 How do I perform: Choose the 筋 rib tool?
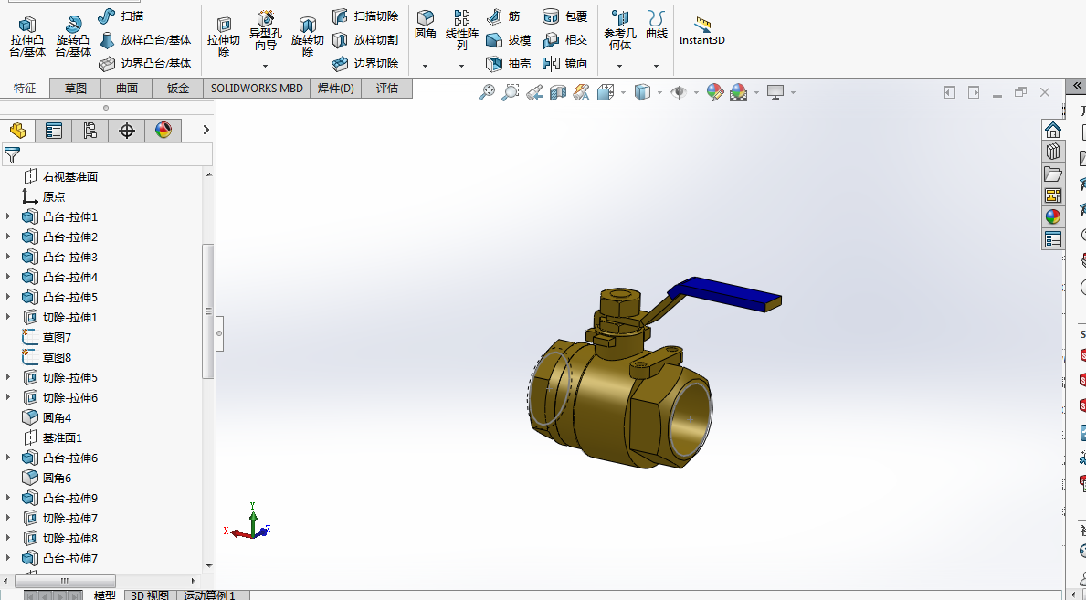point(503,16)
